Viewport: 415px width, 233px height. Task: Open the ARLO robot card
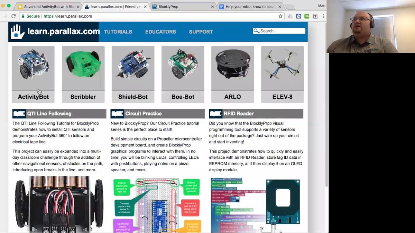232,74
